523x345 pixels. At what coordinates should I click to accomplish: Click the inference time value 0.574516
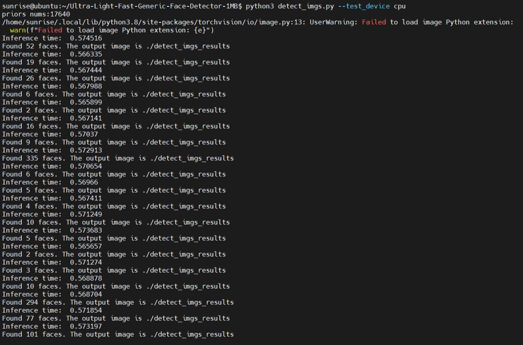tap(86, 38)
